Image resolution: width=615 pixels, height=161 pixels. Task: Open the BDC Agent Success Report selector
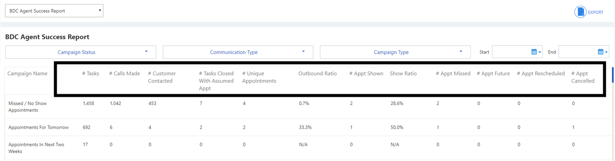pos(54,11)
